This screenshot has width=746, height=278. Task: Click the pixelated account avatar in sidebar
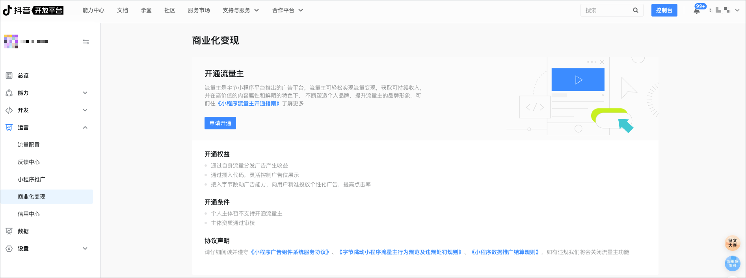tap(11, 41)
